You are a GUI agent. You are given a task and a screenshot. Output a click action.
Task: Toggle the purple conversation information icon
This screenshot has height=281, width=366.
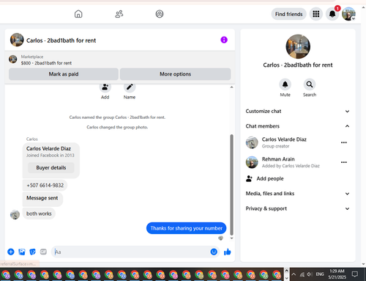coord(224,40)
